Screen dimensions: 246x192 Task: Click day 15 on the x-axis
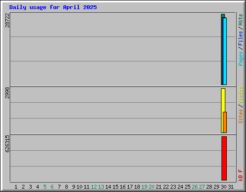click(115, 187)
